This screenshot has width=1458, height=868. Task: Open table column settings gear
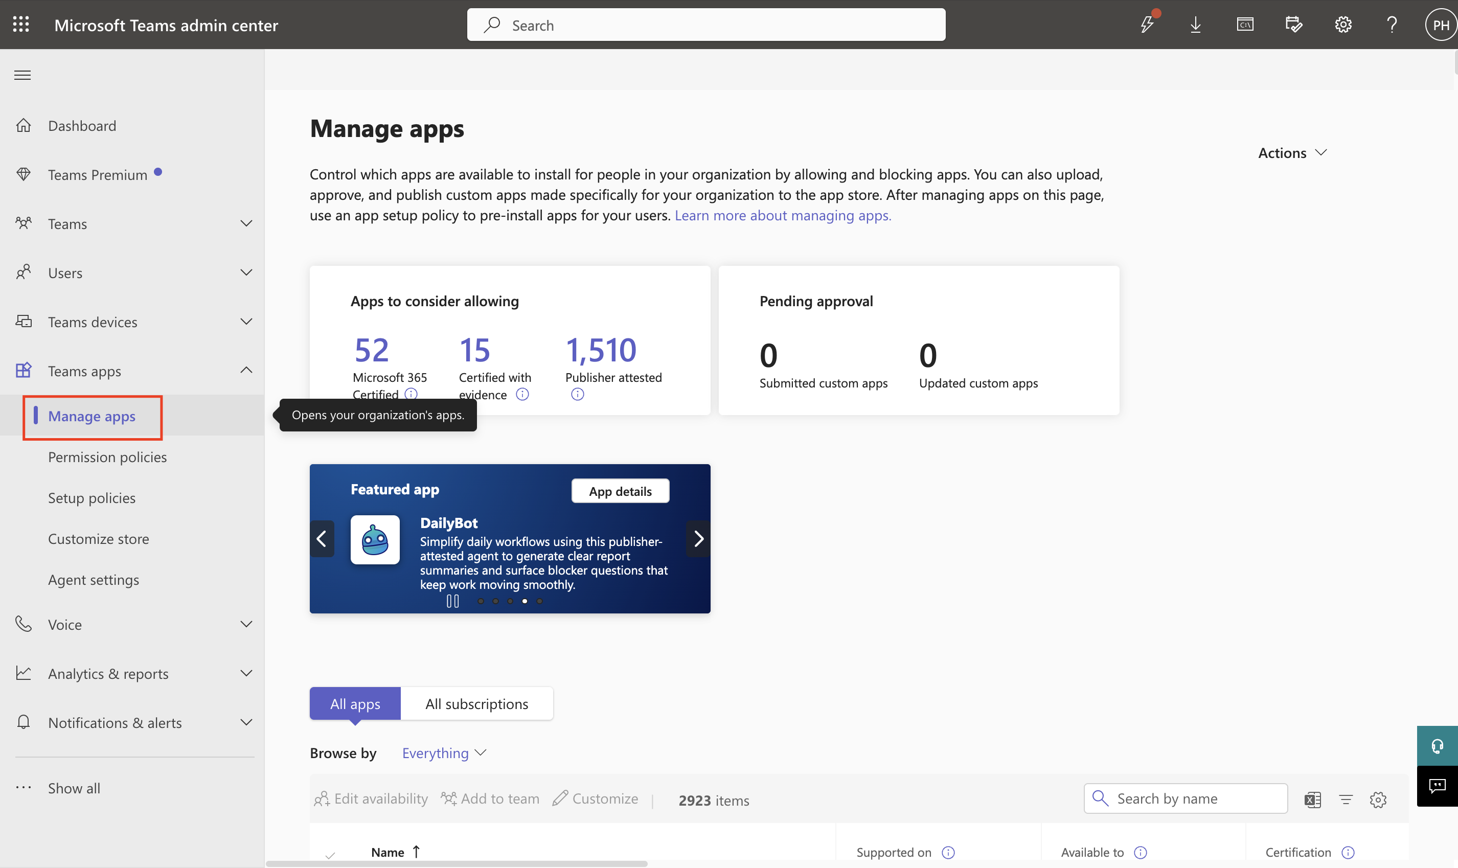pyautogui.click(x=1378, y=799)
